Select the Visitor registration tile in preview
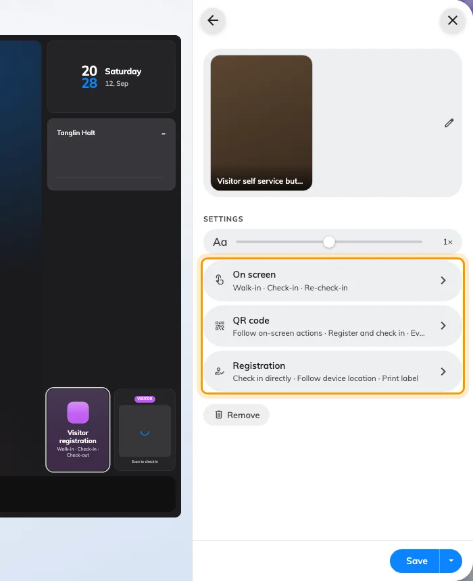This screenshot has width=473, height=581. 78,430
